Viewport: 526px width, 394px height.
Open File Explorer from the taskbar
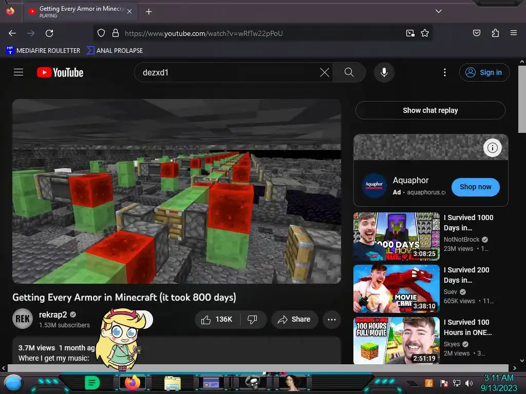(x=173, y=383)
